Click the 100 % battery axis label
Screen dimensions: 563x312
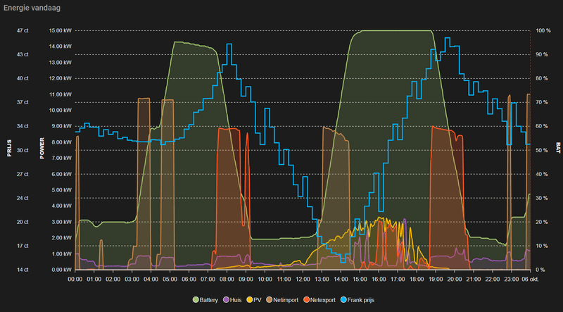pyautogui.click(x=543, y=30)
